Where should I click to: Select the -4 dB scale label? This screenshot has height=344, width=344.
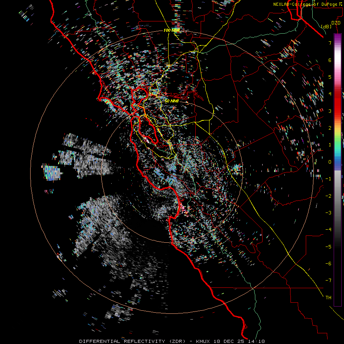pyautogui.click(x=328, y=229)
